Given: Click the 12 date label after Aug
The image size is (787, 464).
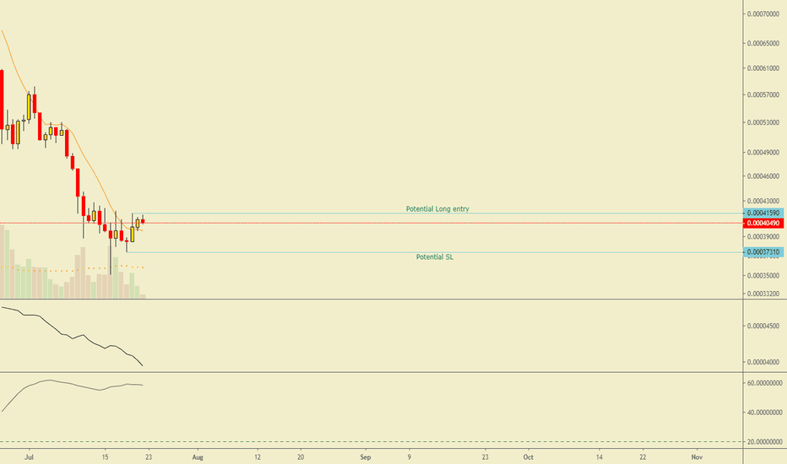Looking at the screenshot, I should click(x=258, y=457).
